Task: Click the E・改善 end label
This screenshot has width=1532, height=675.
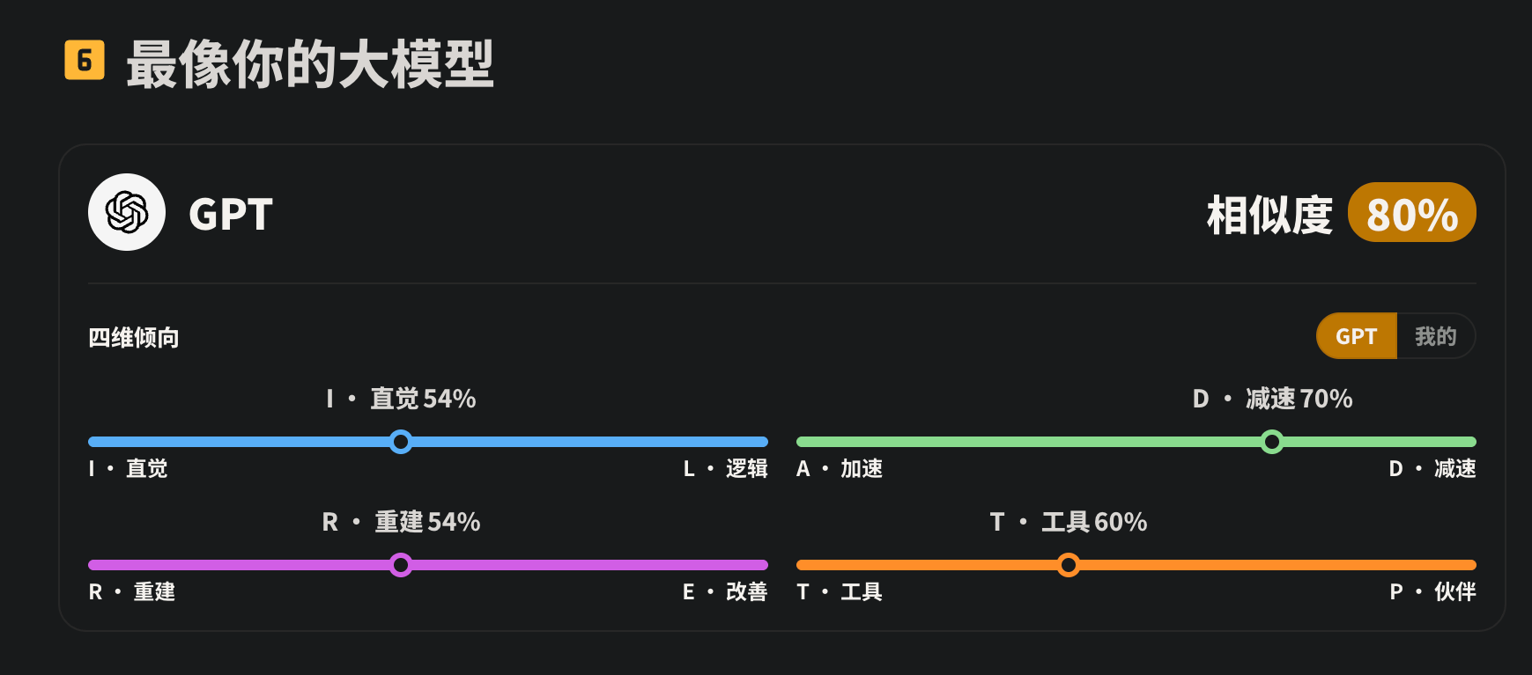Action: (x=726, y=592)
